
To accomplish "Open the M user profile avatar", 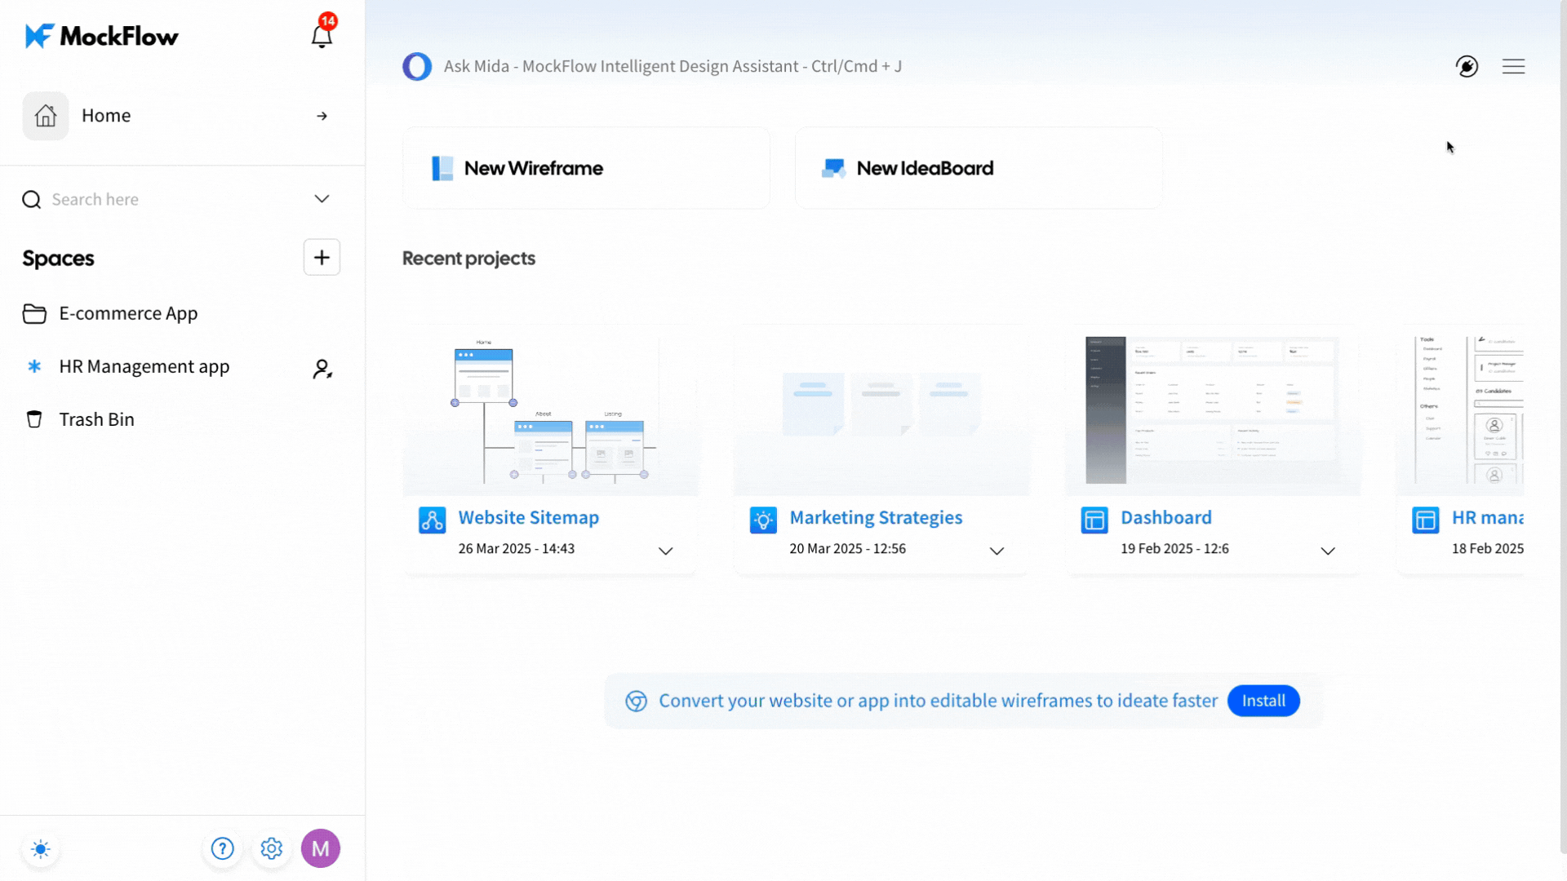I will click(x=321, y=848).
